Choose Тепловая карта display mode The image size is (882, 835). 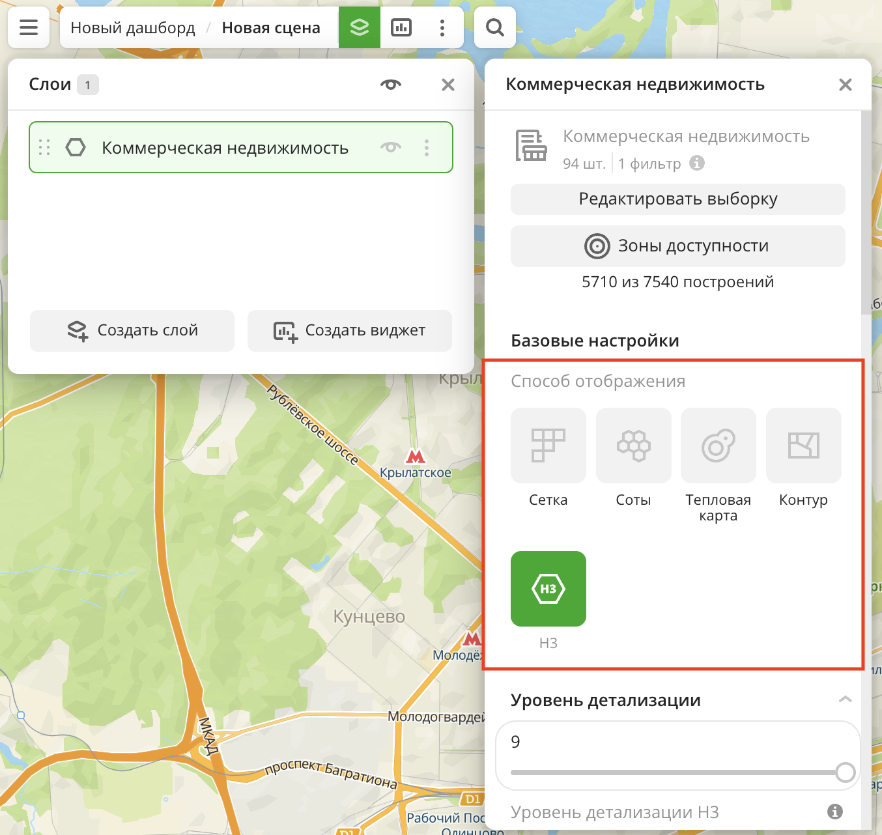pos(718,446)
